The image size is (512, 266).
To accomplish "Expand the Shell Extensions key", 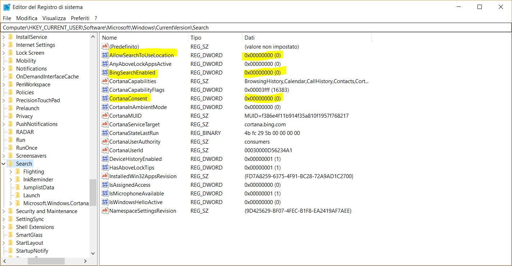I will point(4,227).
